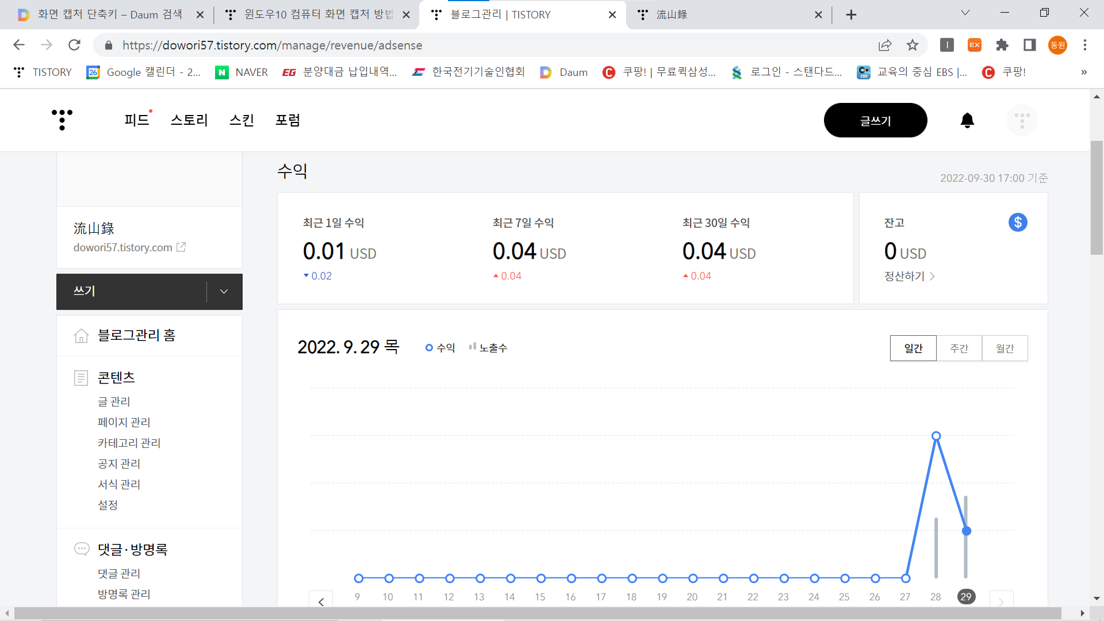The height and width of the screenshot is (621, 1104).
Task: Open 글 관리 sidebar link
Action: 114,401
